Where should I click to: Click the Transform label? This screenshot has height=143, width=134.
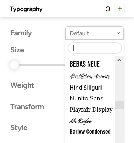click(x=27, y=107)
